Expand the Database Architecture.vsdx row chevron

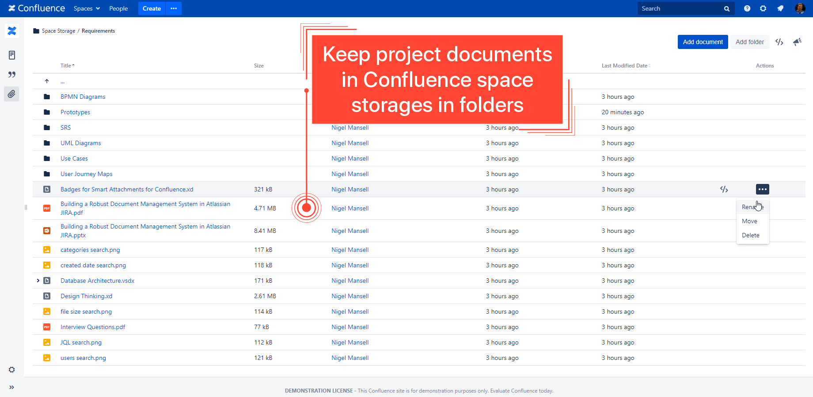point(38,281)
